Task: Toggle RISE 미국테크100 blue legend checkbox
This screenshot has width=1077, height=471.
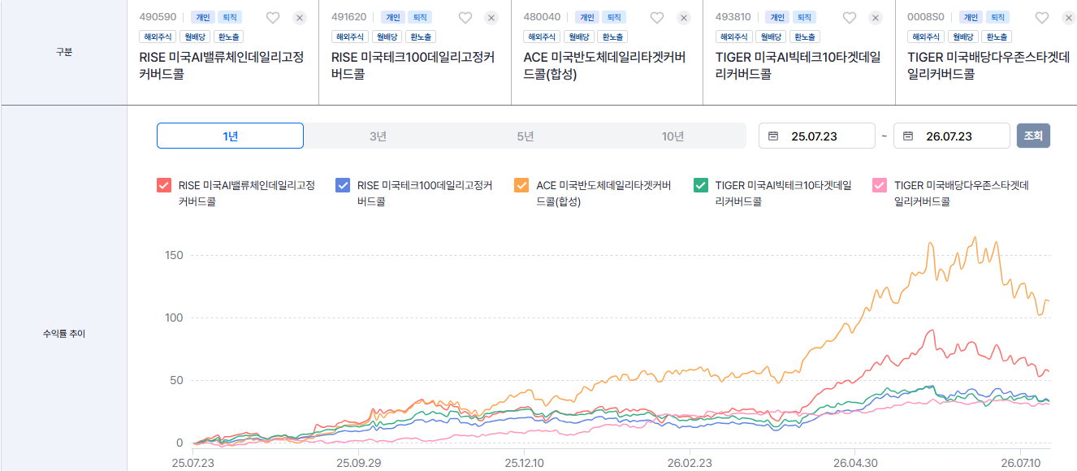Action: [343, 185]
